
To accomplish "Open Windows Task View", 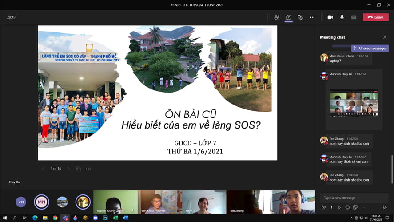I will click(24, 218).
